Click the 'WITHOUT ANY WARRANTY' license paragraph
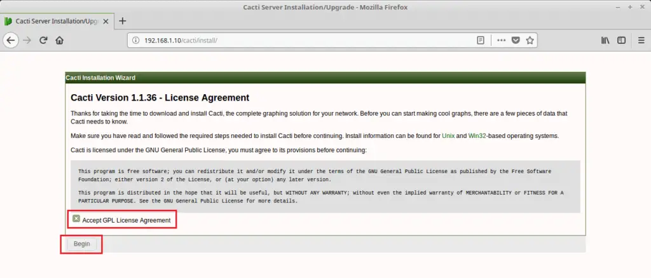Viewport: 651px width, 278px height. click(321, 197)
